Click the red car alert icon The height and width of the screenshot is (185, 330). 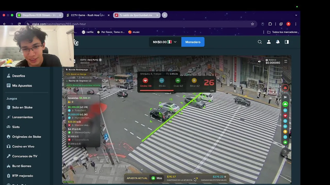pyautogui.click(x=285, y=88)
